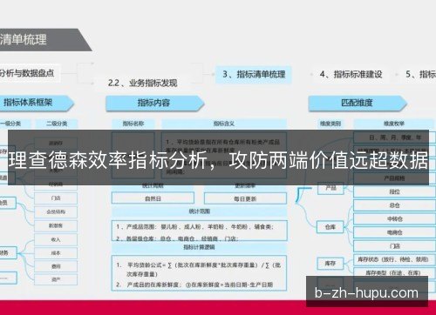The height and width of the screenshot is (315, 436).
Task: Click the '每日更新' value box
Action: tap(245, 199)
